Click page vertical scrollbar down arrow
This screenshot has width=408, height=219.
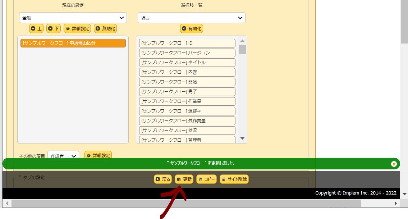click(404, 194)
